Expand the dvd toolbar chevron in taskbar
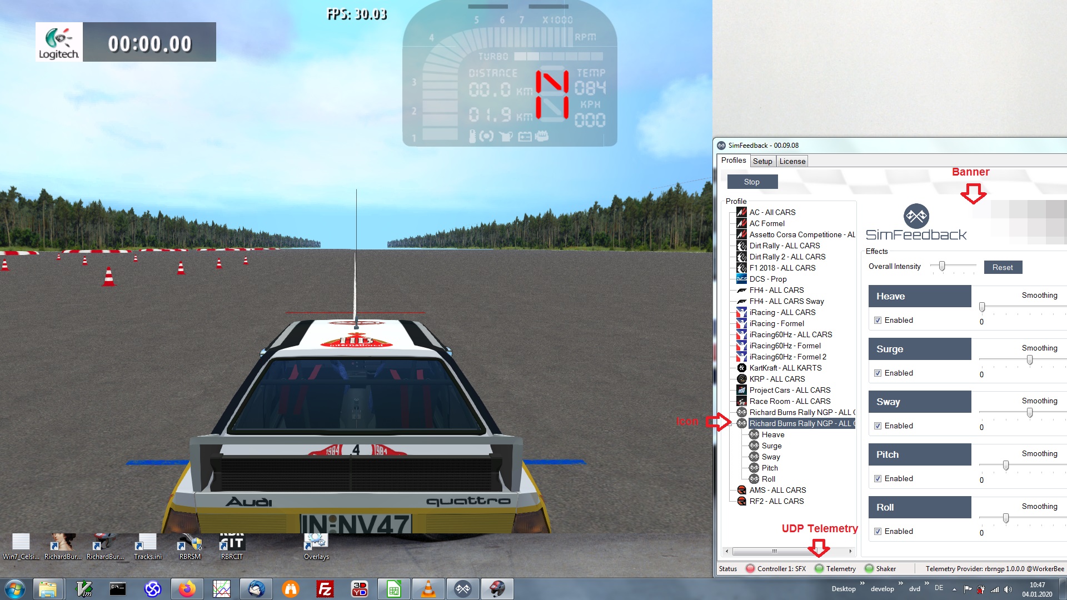This screenshot has width=1067, height=600. point(926,583)
